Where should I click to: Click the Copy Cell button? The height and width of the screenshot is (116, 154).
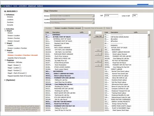coord(98,36)
